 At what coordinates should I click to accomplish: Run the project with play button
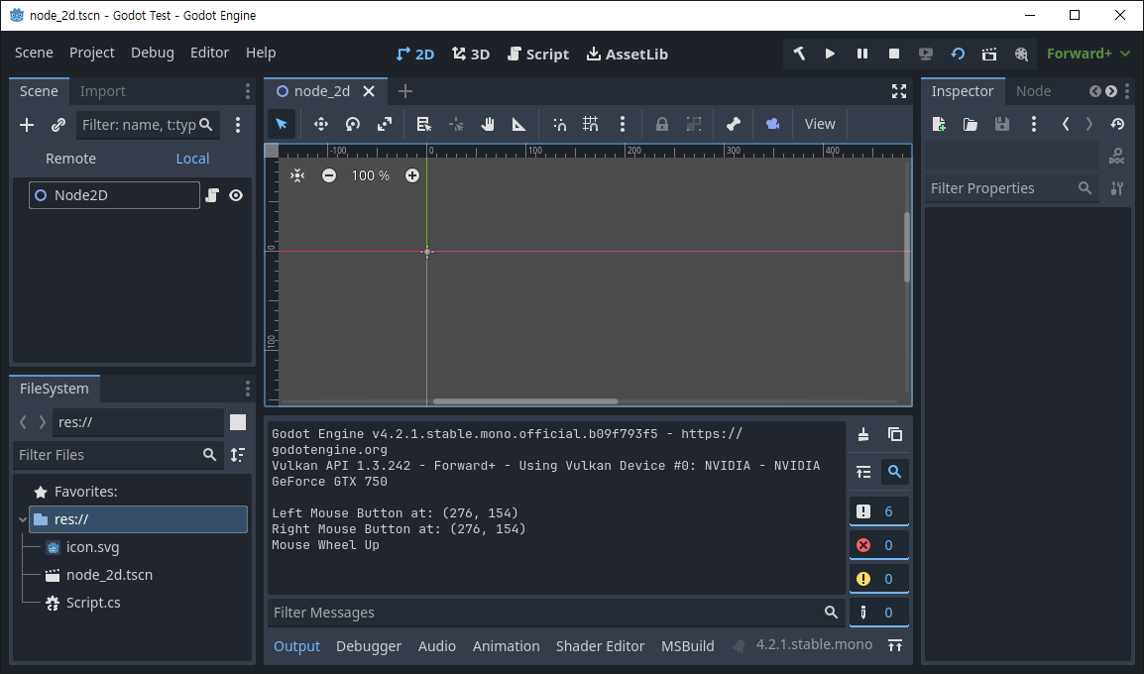coord(830,54)
